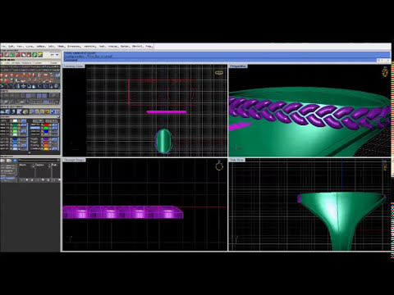Click second icon in lower panel toolbar
Screen dimensions: 394x295
pos(9,161)
